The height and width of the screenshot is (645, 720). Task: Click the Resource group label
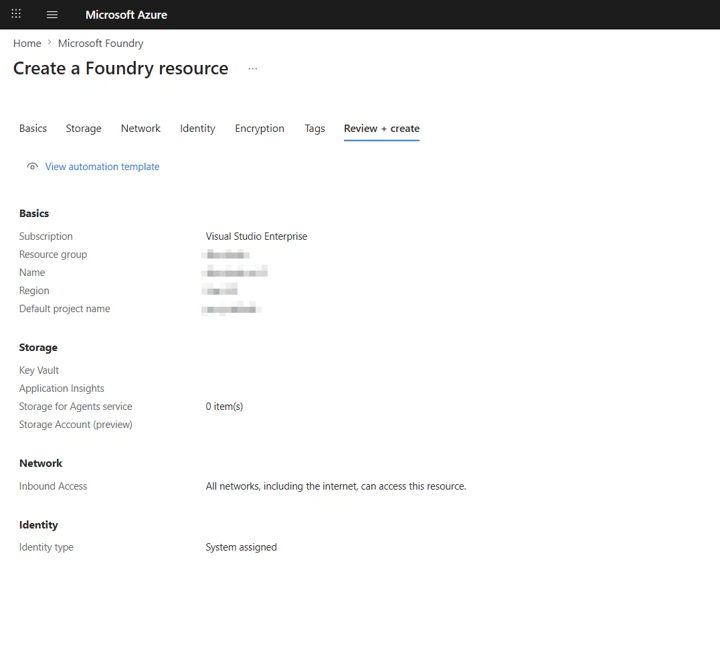53,255
